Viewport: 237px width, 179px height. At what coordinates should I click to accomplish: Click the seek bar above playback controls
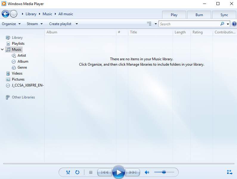click(x=119, y=164)
